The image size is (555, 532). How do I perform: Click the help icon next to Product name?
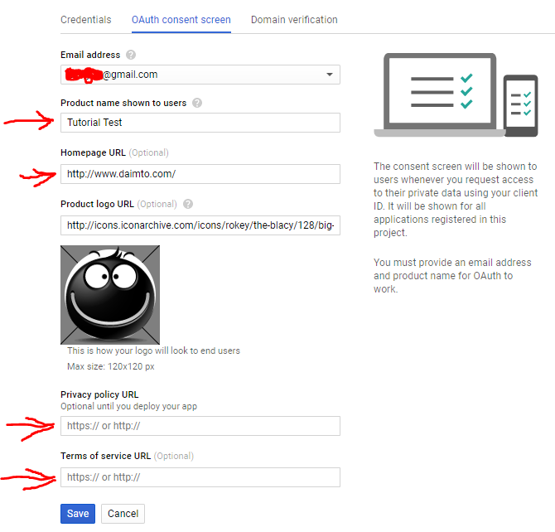(x=197, y=103)
